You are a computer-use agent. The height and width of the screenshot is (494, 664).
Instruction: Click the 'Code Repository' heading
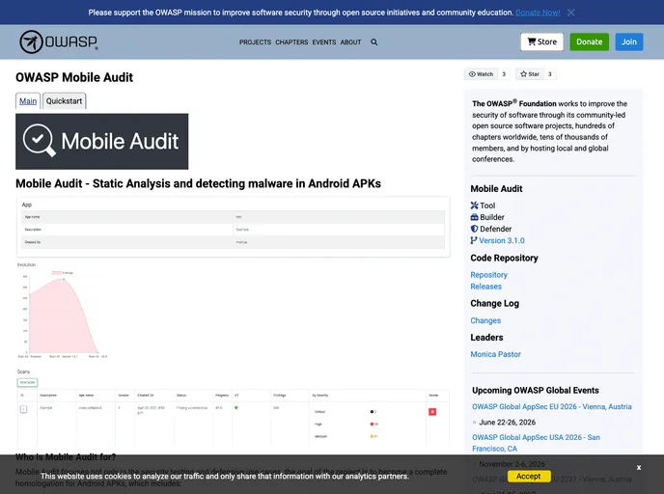[x=504, y=259]
